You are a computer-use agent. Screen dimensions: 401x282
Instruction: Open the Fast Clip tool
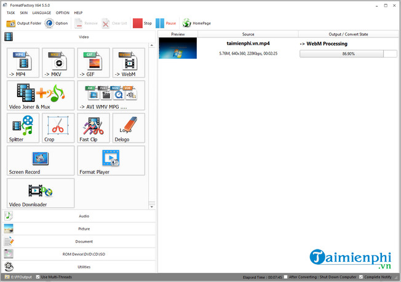click(x=93, y=128)
